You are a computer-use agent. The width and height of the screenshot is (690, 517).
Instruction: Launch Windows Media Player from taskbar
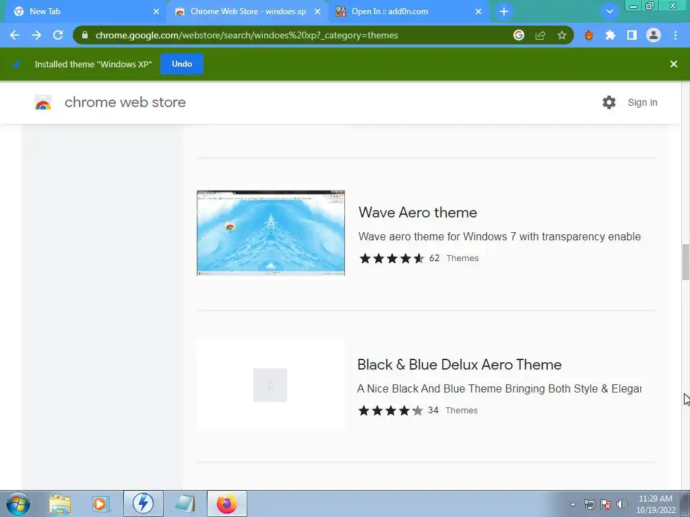pos(100,504)
